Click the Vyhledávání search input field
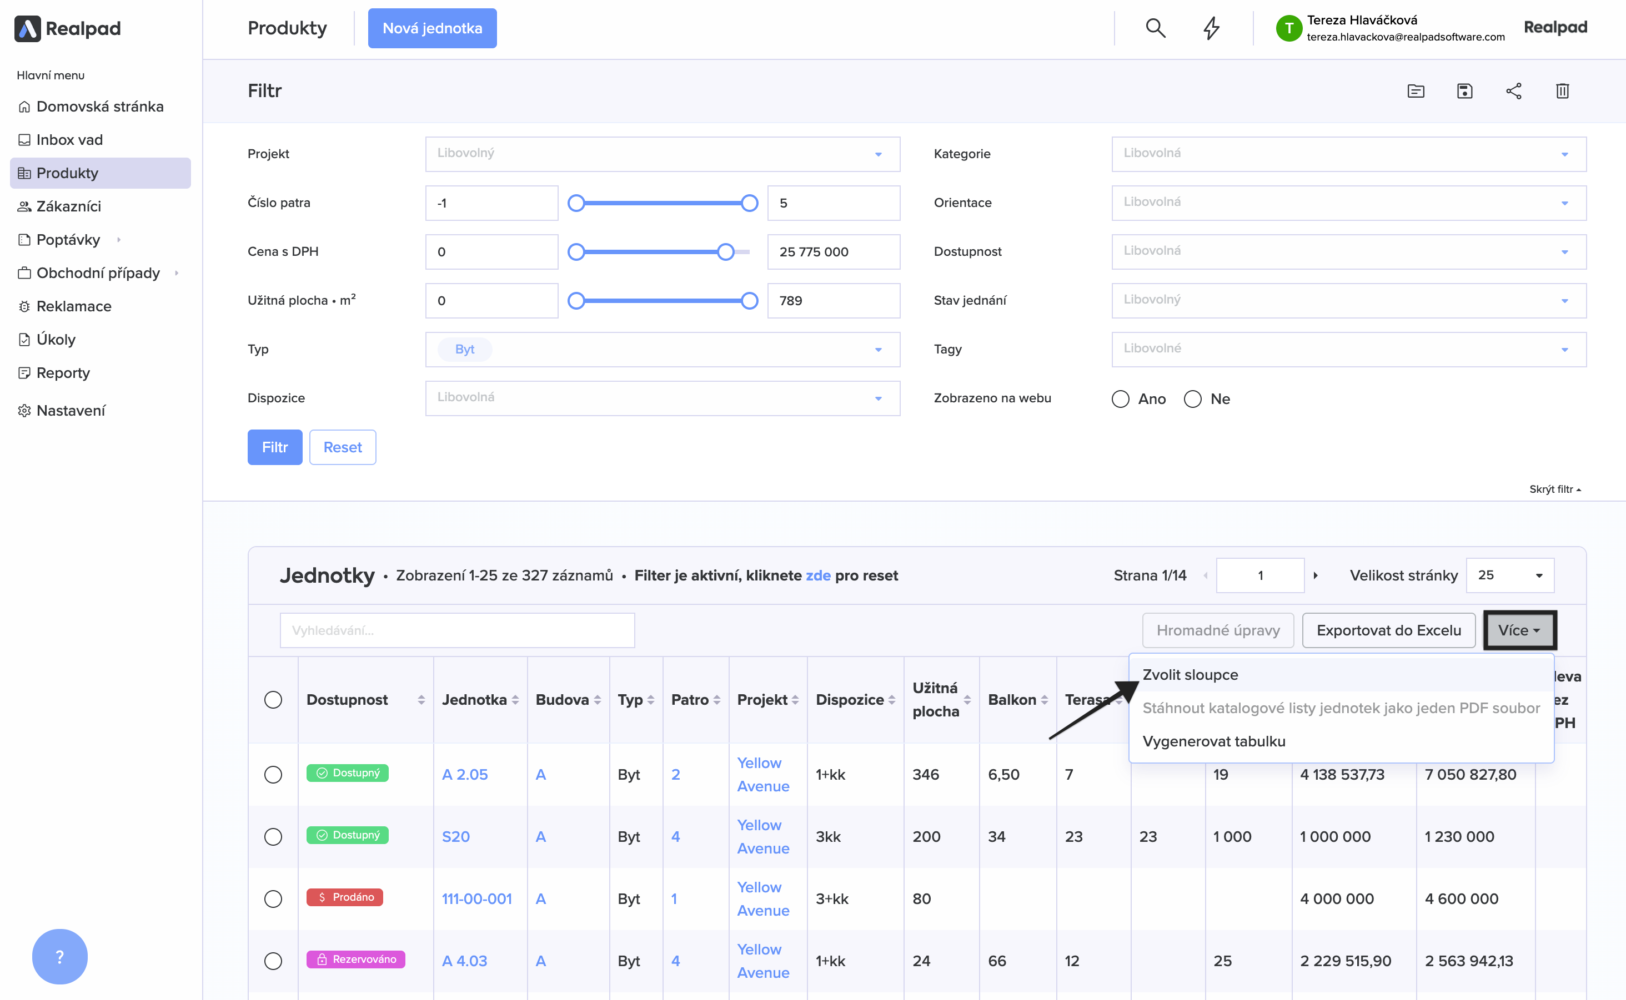The width and height of the screenshot is (1626, 1000). (x=456, y=630)
